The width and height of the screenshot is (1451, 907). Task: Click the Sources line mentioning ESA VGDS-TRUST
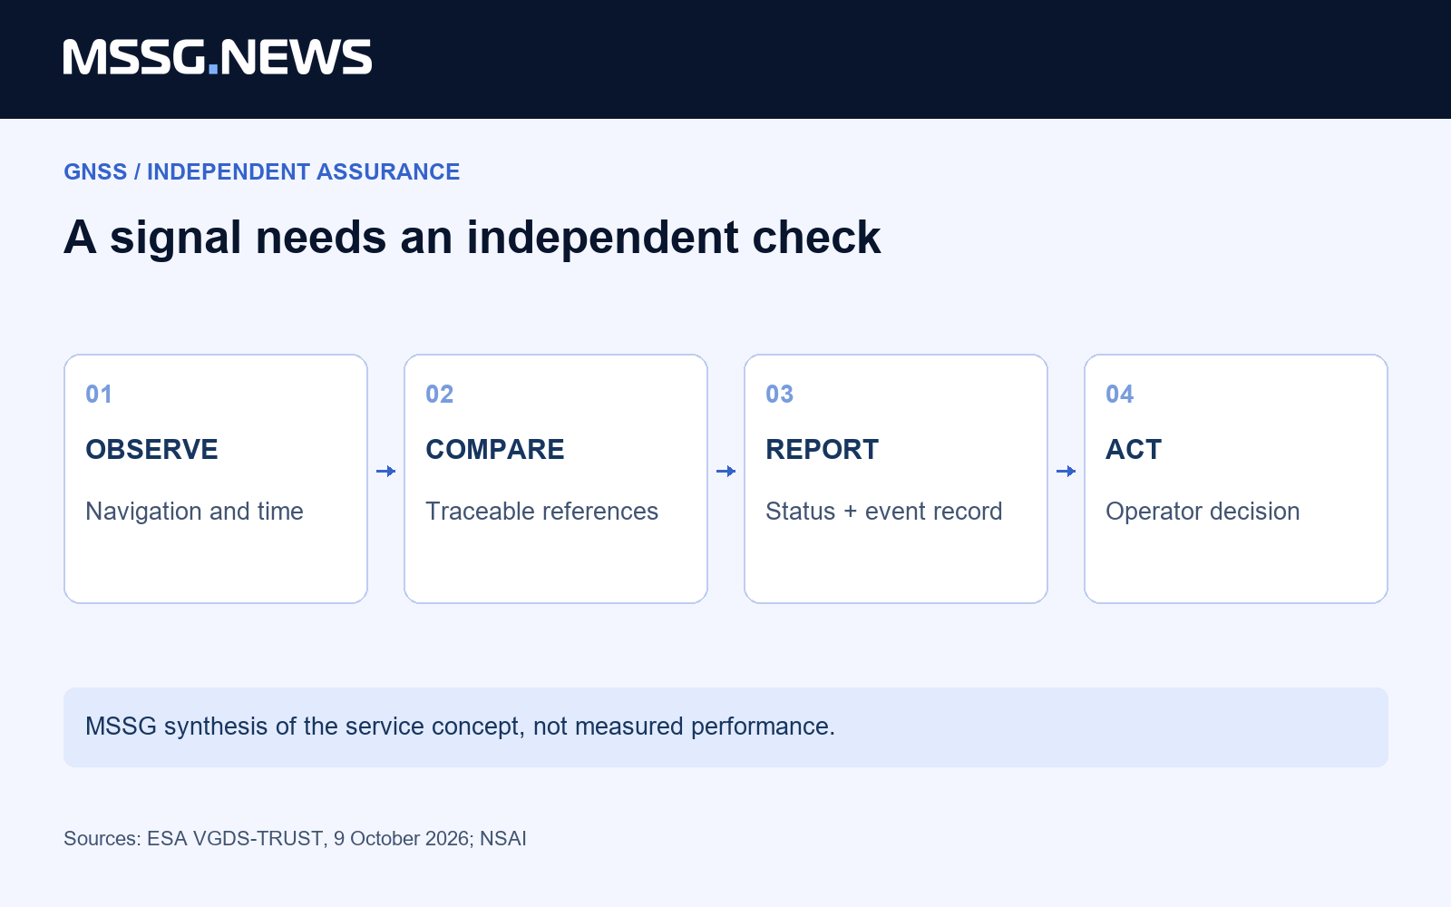point(295,839)
